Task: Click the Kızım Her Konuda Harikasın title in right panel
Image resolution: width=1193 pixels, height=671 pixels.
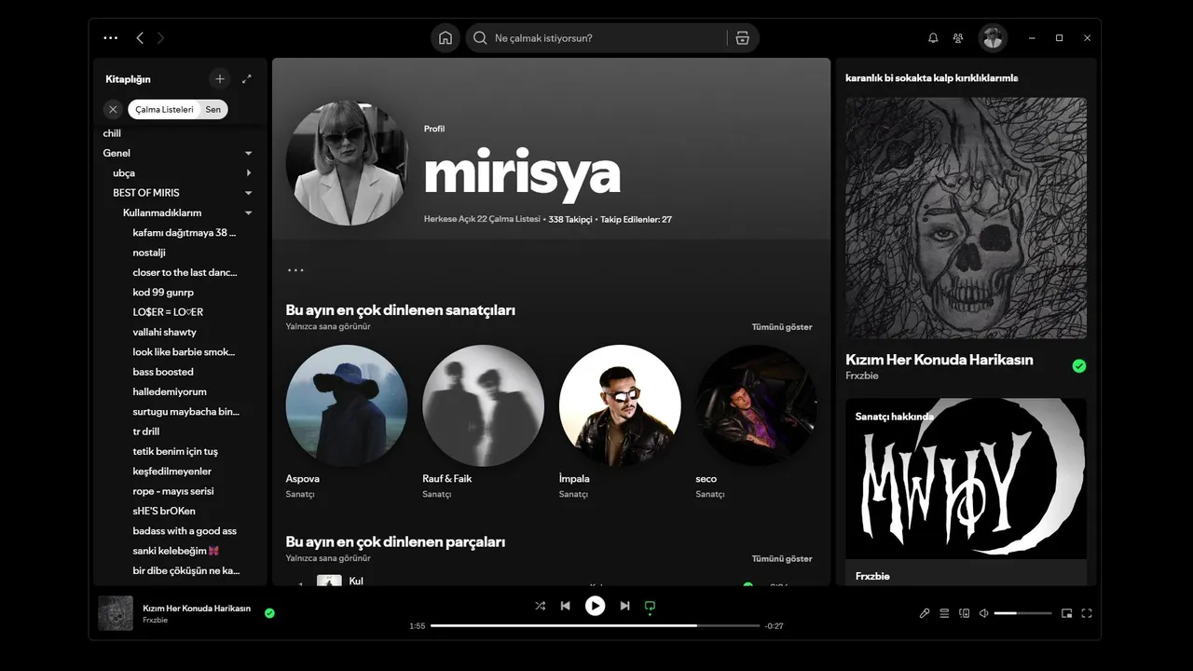Action: [939, 360]
